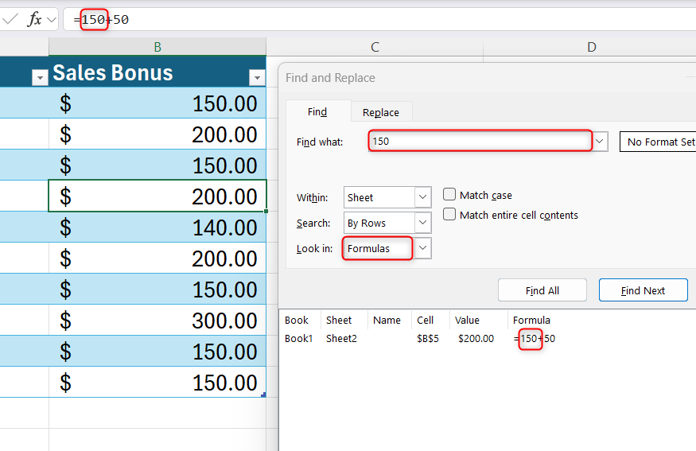
Task: Click the Find Next button
Action: coord(643,290)
